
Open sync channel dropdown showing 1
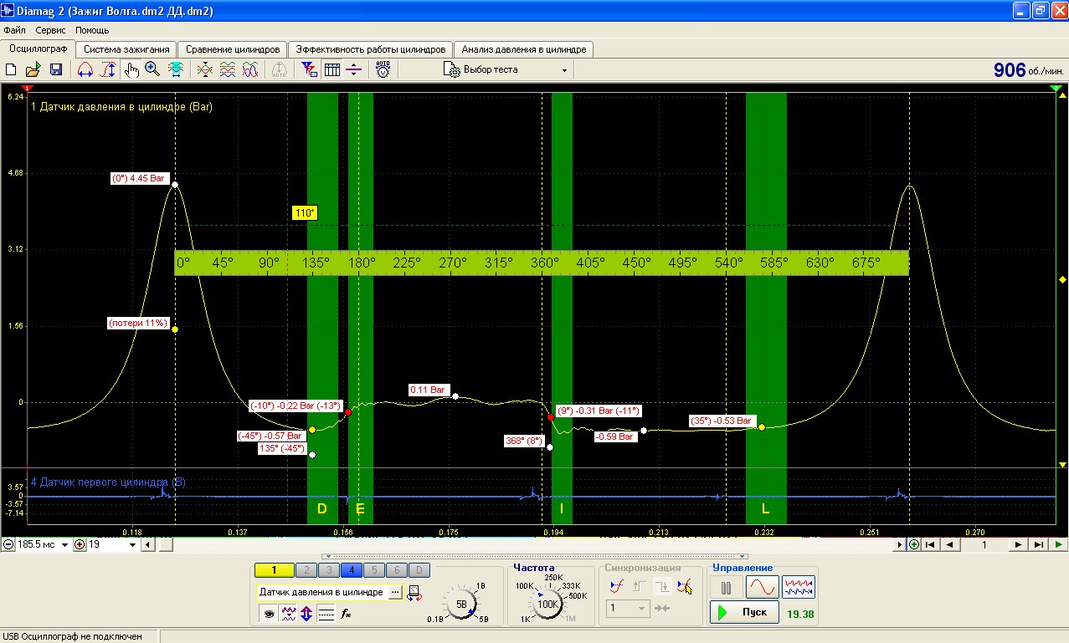[x=628, y=608]
